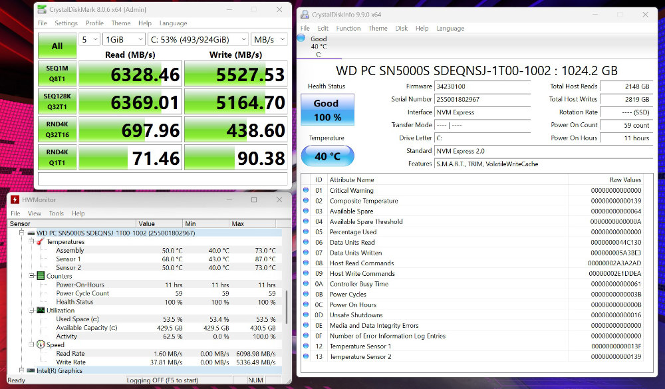Start the RND4K Q1T1 test

[x=57, y=158]
